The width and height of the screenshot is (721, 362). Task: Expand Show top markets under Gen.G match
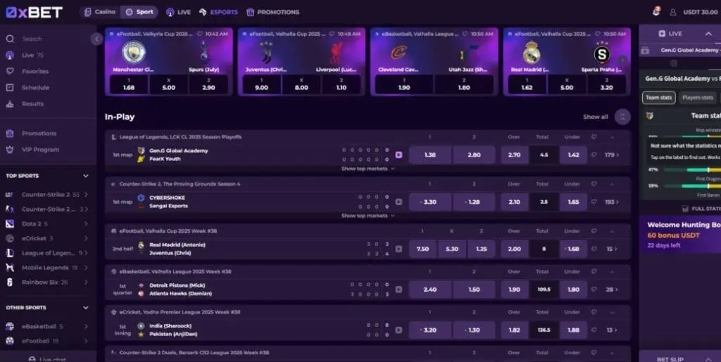pyautogui.click(x=368, y=169)
